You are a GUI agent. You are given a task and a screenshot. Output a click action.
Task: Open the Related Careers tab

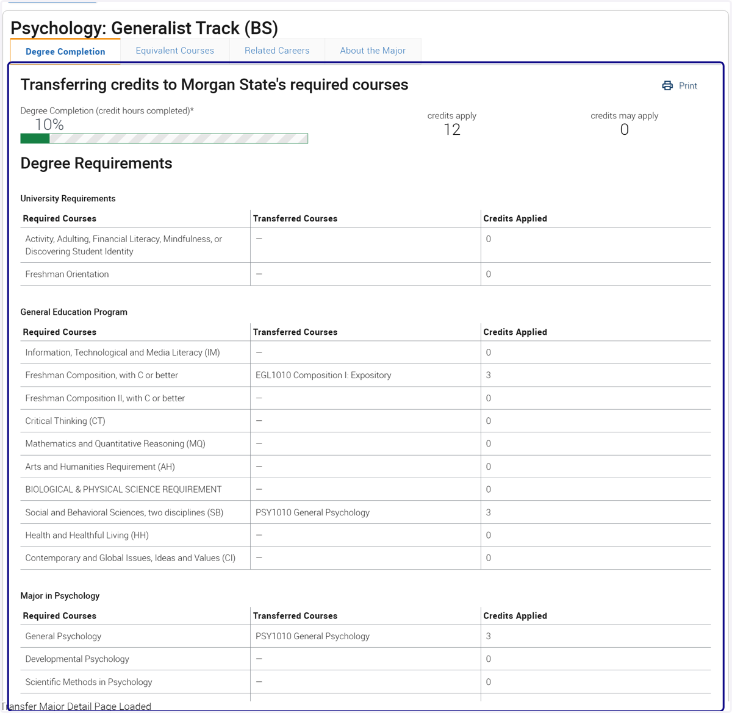pos(277,51)
